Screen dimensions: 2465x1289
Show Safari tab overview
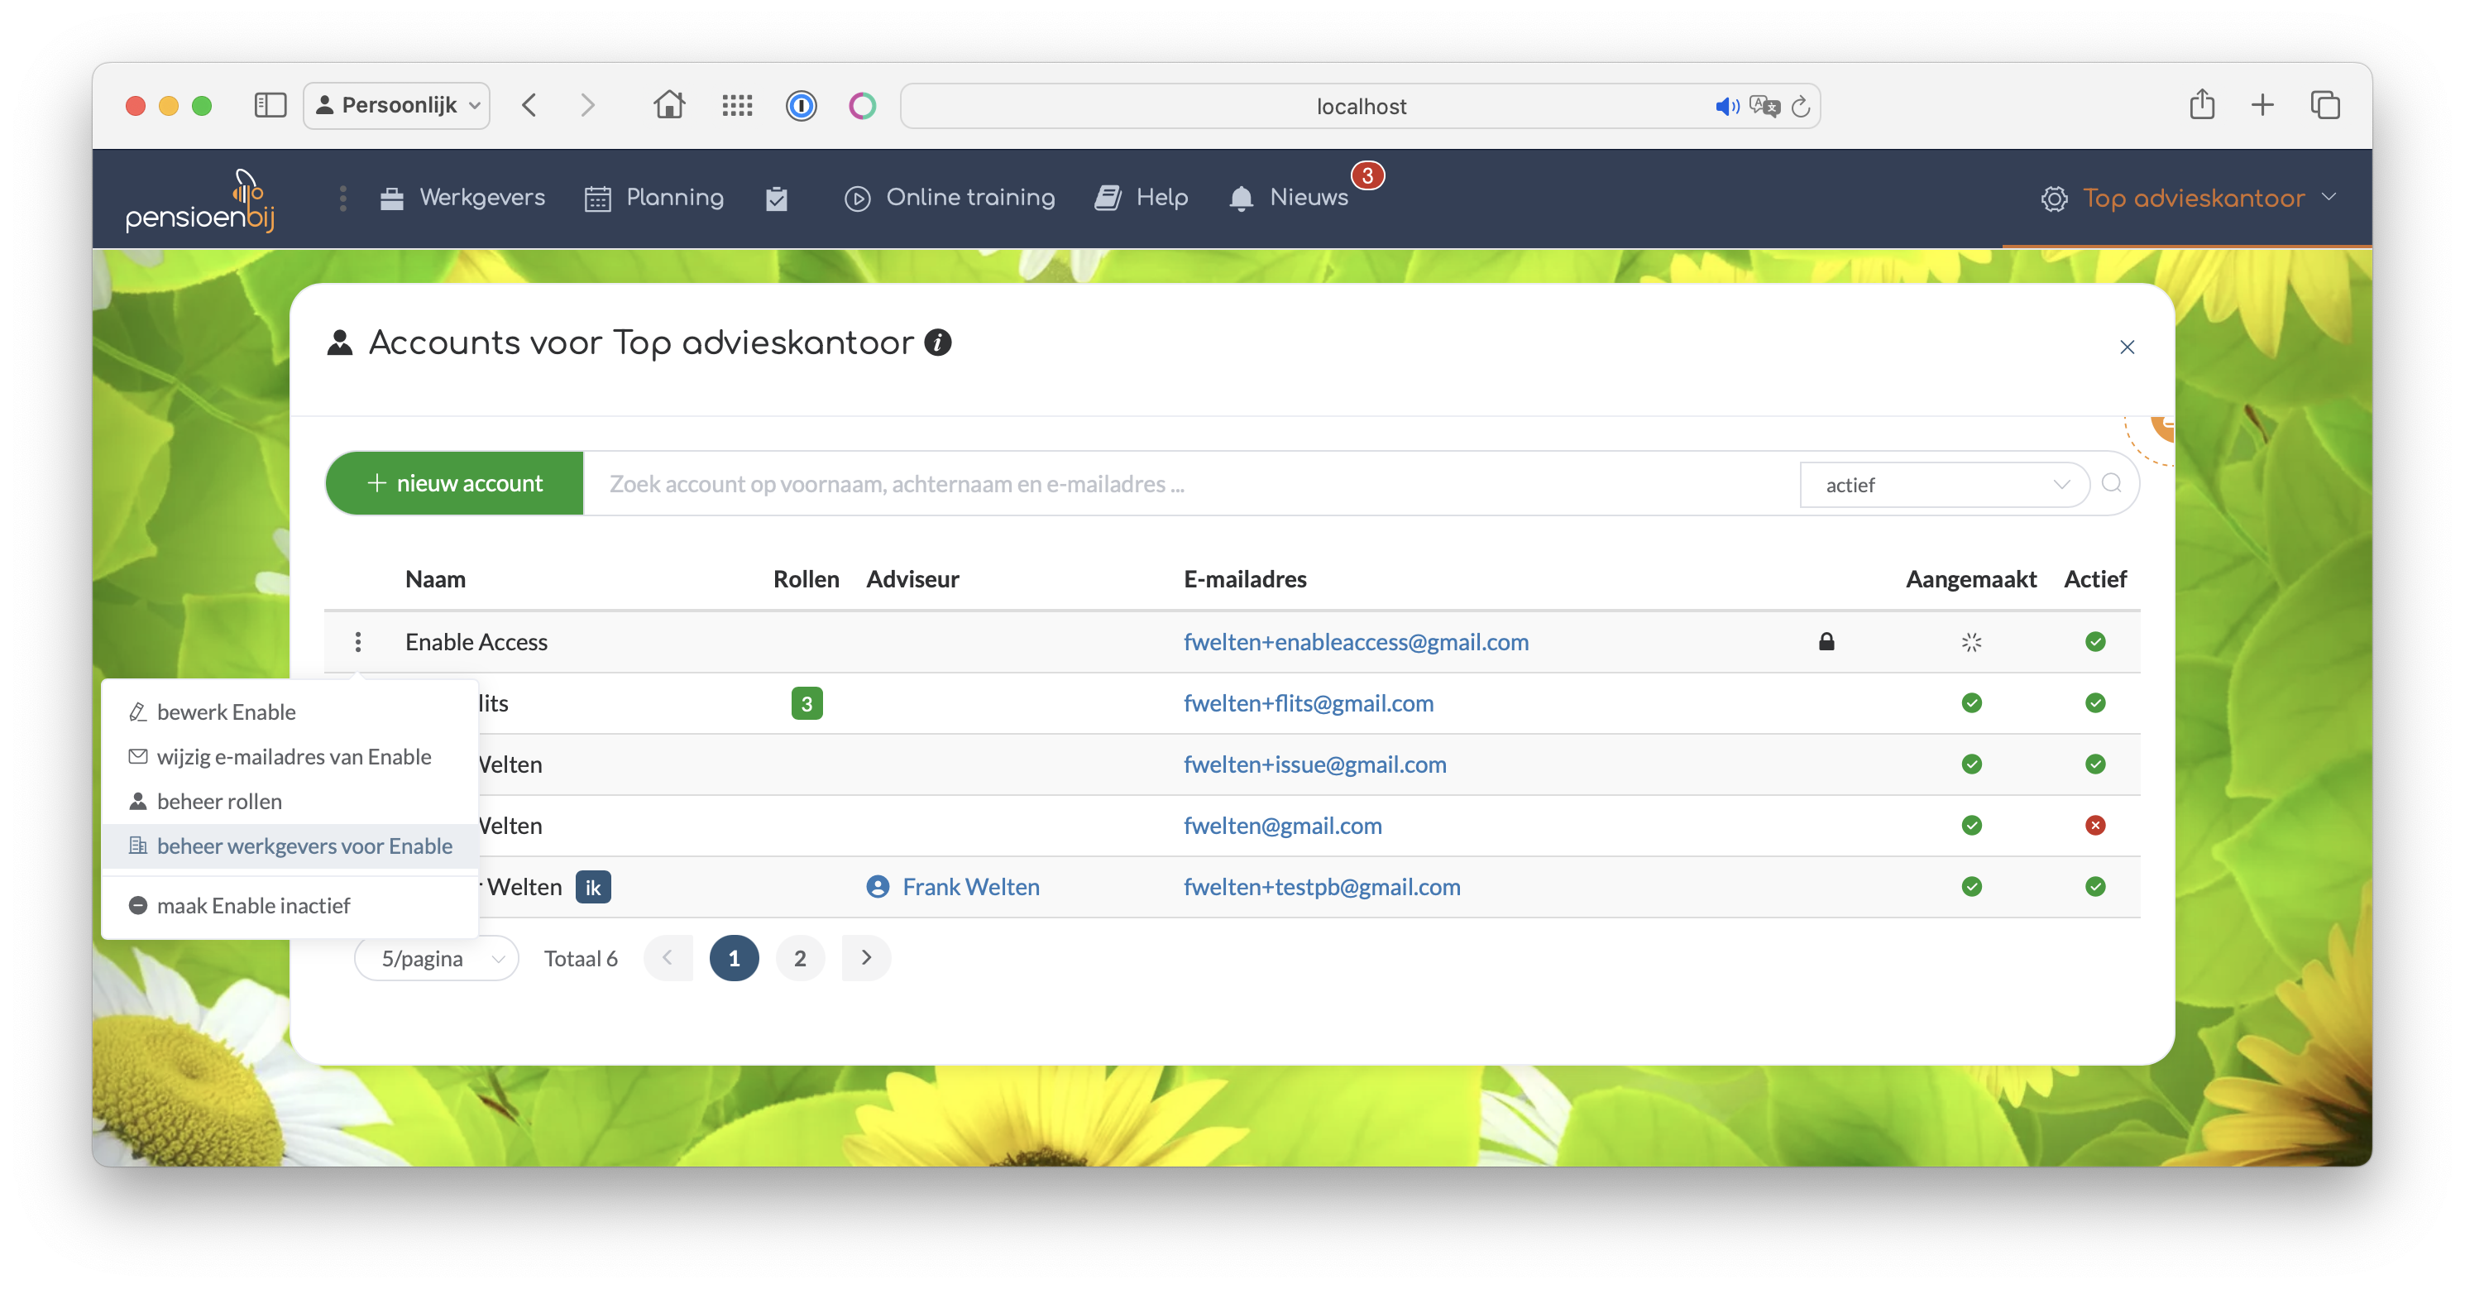pos(2324,104)
